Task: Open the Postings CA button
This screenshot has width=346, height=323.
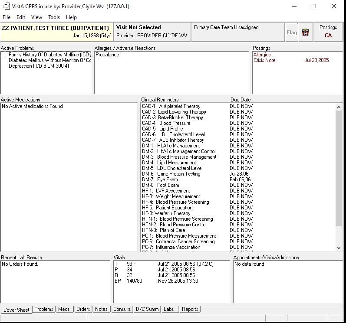Action: tap(328, 32)
